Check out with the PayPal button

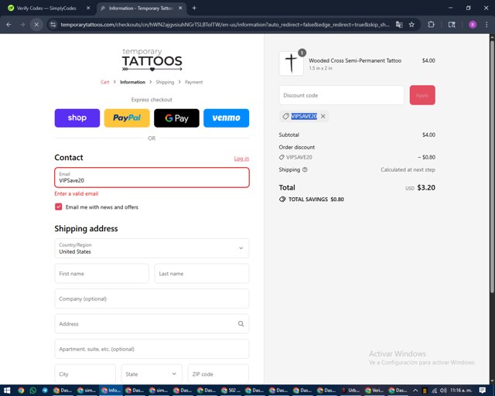point(127,118)
